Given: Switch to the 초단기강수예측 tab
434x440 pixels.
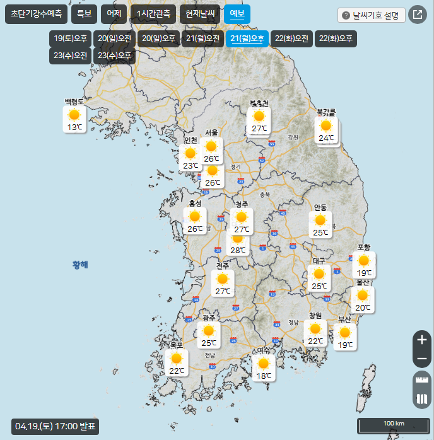Looking at the screenshot, I should (36, 14).
